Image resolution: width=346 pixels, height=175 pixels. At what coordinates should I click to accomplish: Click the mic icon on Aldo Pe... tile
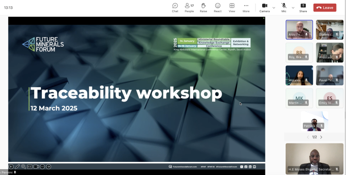tap(306, 35)
